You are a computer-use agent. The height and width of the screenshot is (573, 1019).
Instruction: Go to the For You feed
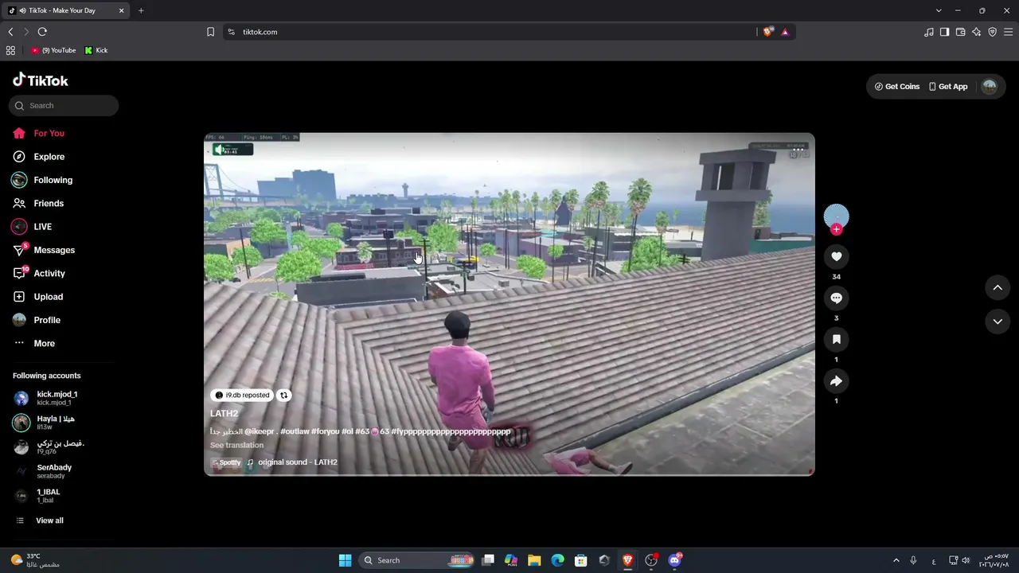[38, 134]
